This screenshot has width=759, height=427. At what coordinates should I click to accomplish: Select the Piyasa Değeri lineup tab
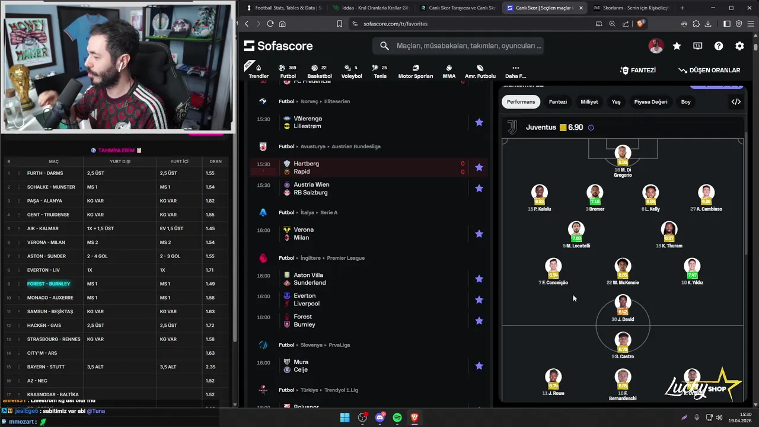pyautogui.click(x=650, y=101)
